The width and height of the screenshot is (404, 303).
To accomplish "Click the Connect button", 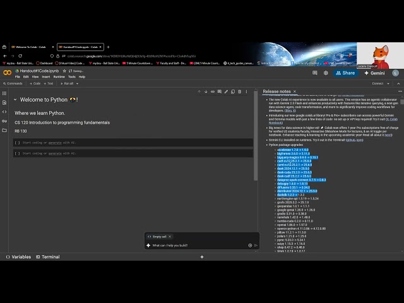I will pos(377,83).
